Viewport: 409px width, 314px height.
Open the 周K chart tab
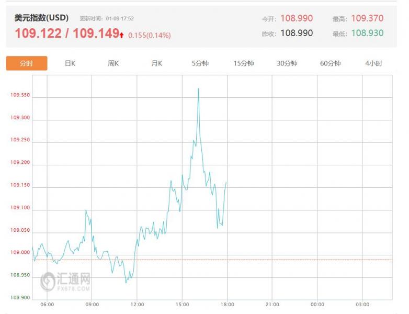click(x=113, y=63)
